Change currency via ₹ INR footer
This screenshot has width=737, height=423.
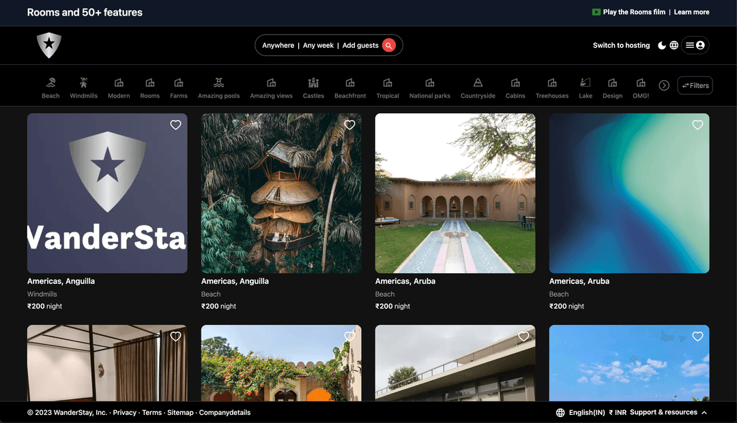(x=618, y=413)
